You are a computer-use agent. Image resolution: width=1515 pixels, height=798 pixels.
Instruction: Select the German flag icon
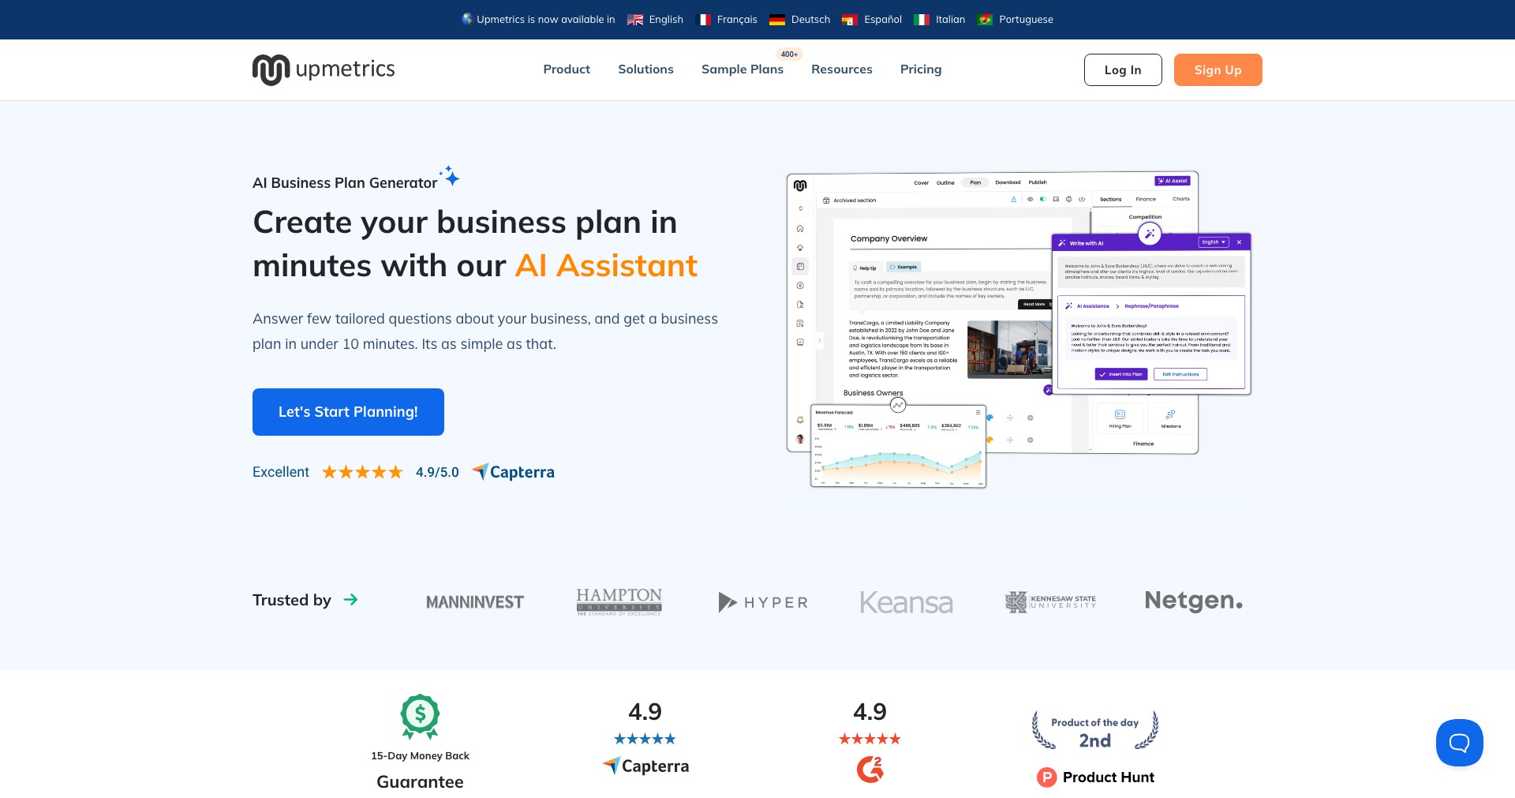click(777, 20)
